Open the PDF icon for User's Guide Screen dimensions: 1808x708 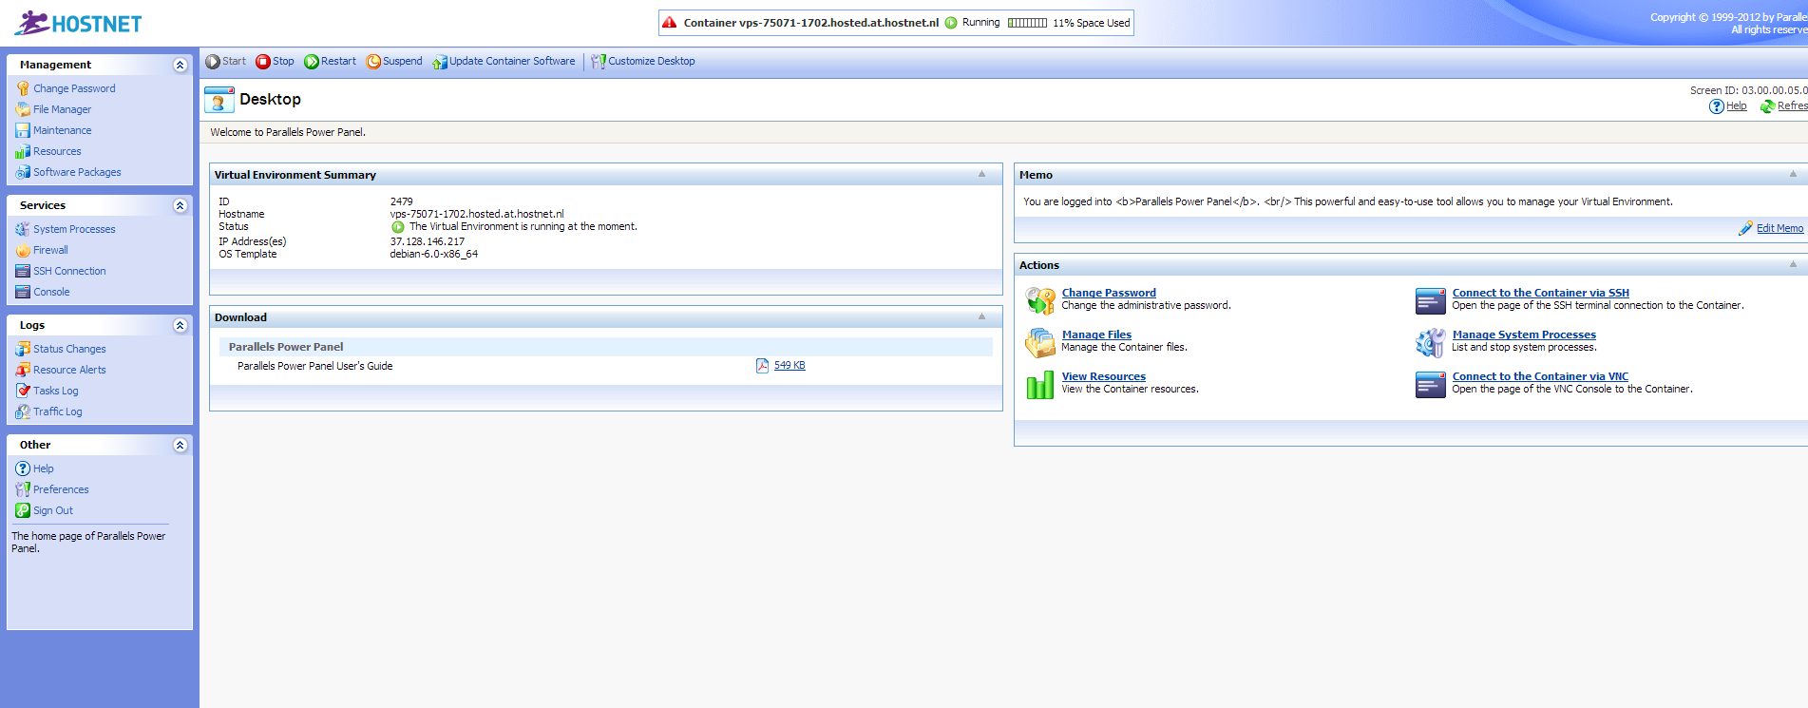click(x=762, y=366)
